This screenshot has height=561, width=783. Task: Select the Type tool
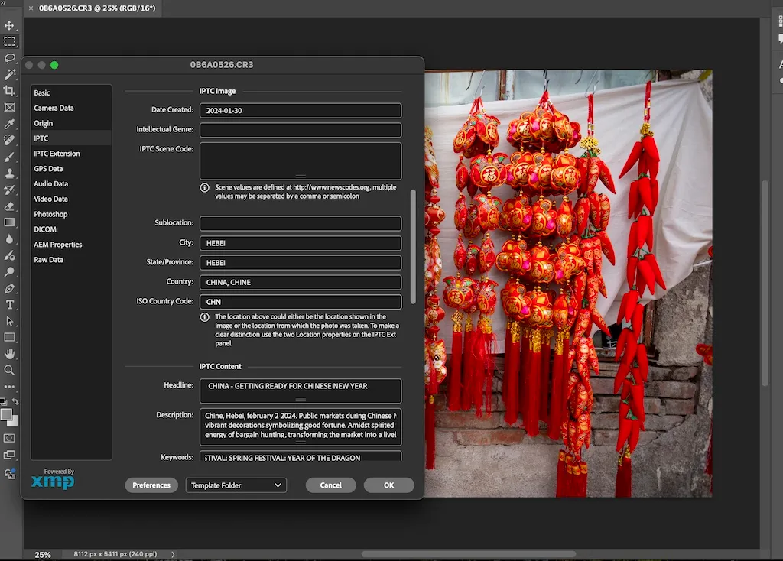[x=9, y=304]
